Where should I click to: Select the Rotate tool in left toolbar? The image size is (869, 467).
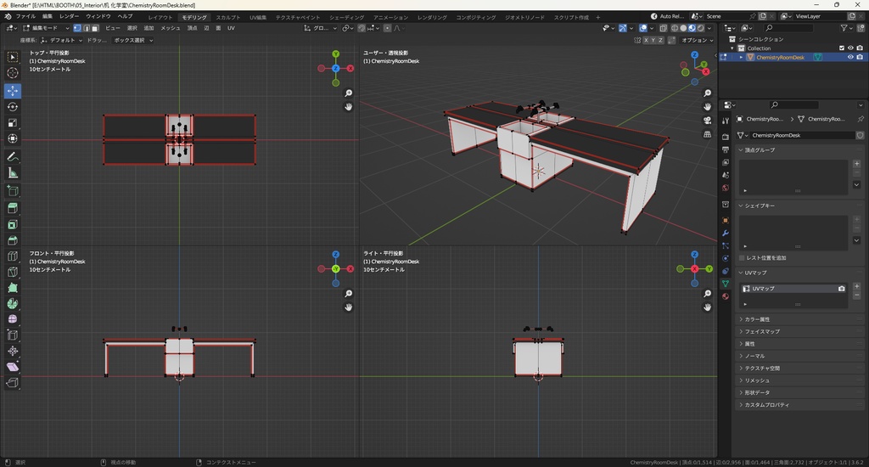13,106
